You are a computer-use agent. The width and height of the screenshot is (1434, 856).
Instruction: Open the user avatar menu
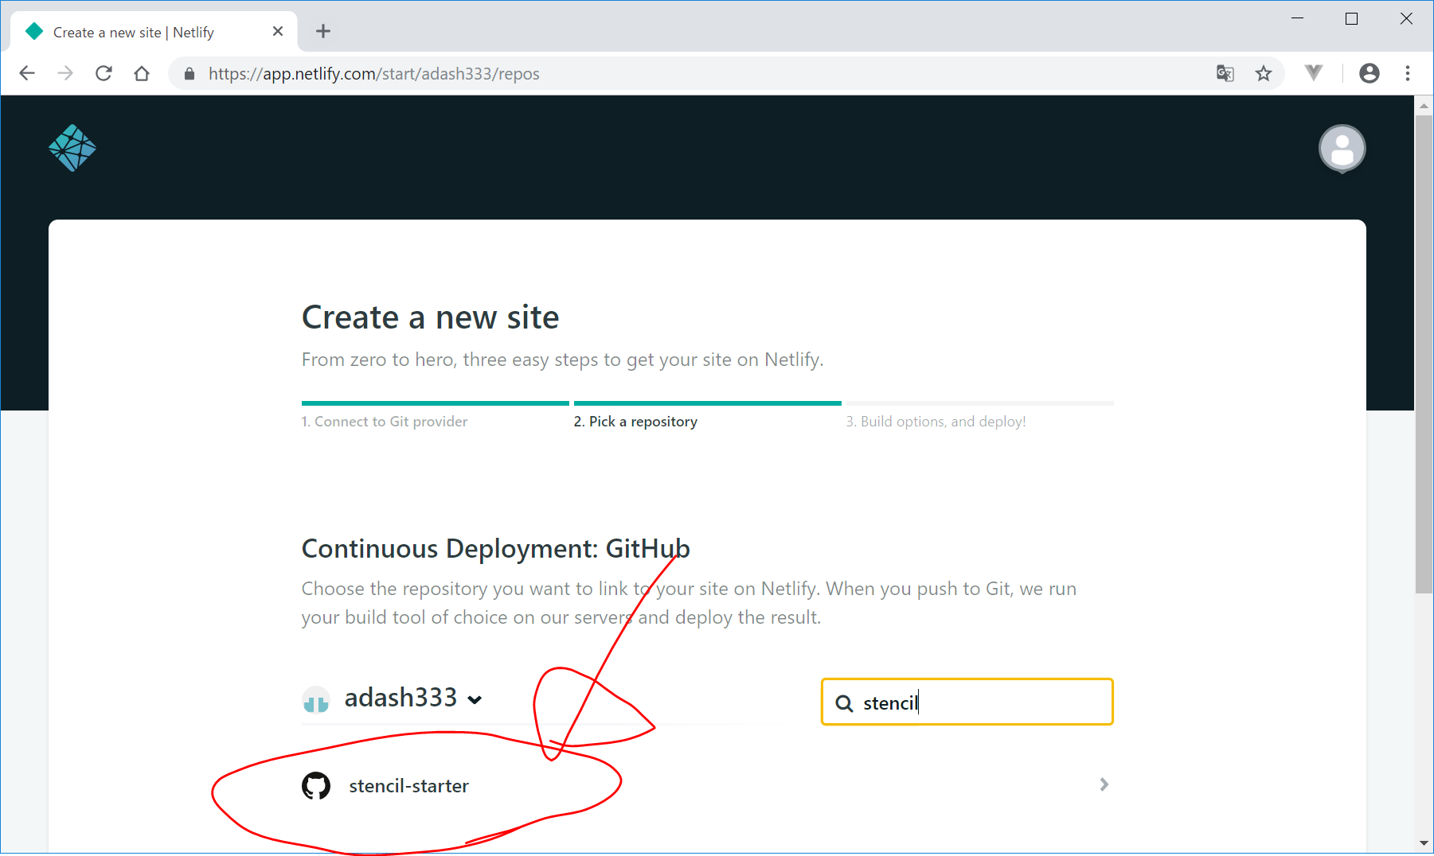1342,149
